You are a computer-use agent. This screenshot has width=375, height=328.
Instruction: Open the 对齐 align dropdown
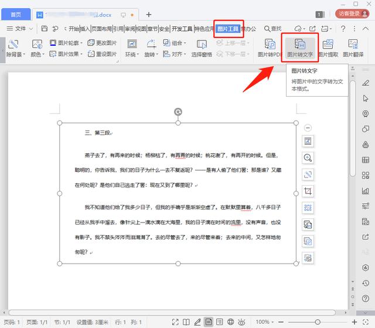pos(175,54)
